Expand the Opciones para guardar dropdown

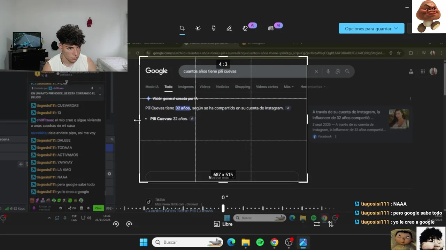371,28
